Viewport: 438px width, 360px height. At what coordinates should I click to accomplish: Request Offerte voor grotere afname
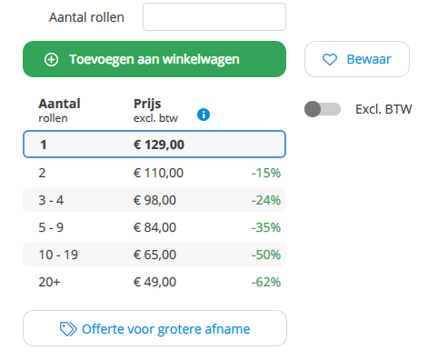pos(154,328)
